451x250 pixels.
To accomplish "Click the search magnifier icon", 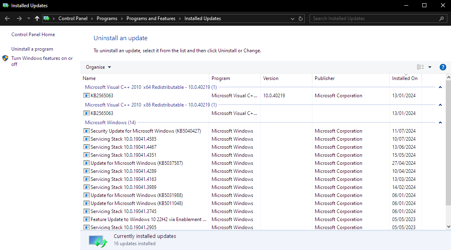I will [442, 18].
